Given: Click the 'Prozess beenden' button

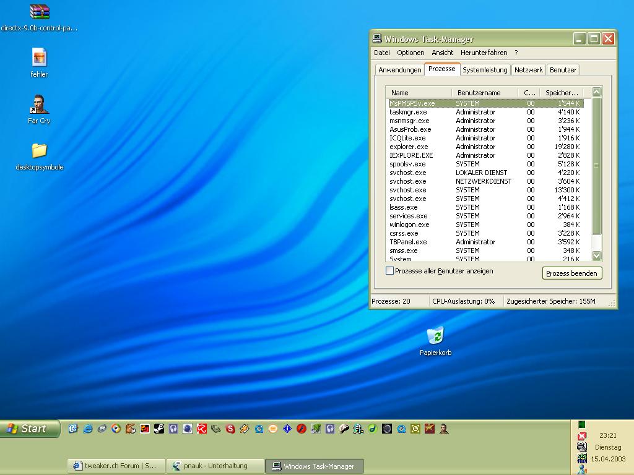Looking at the screenshot, I should [571, 273].
